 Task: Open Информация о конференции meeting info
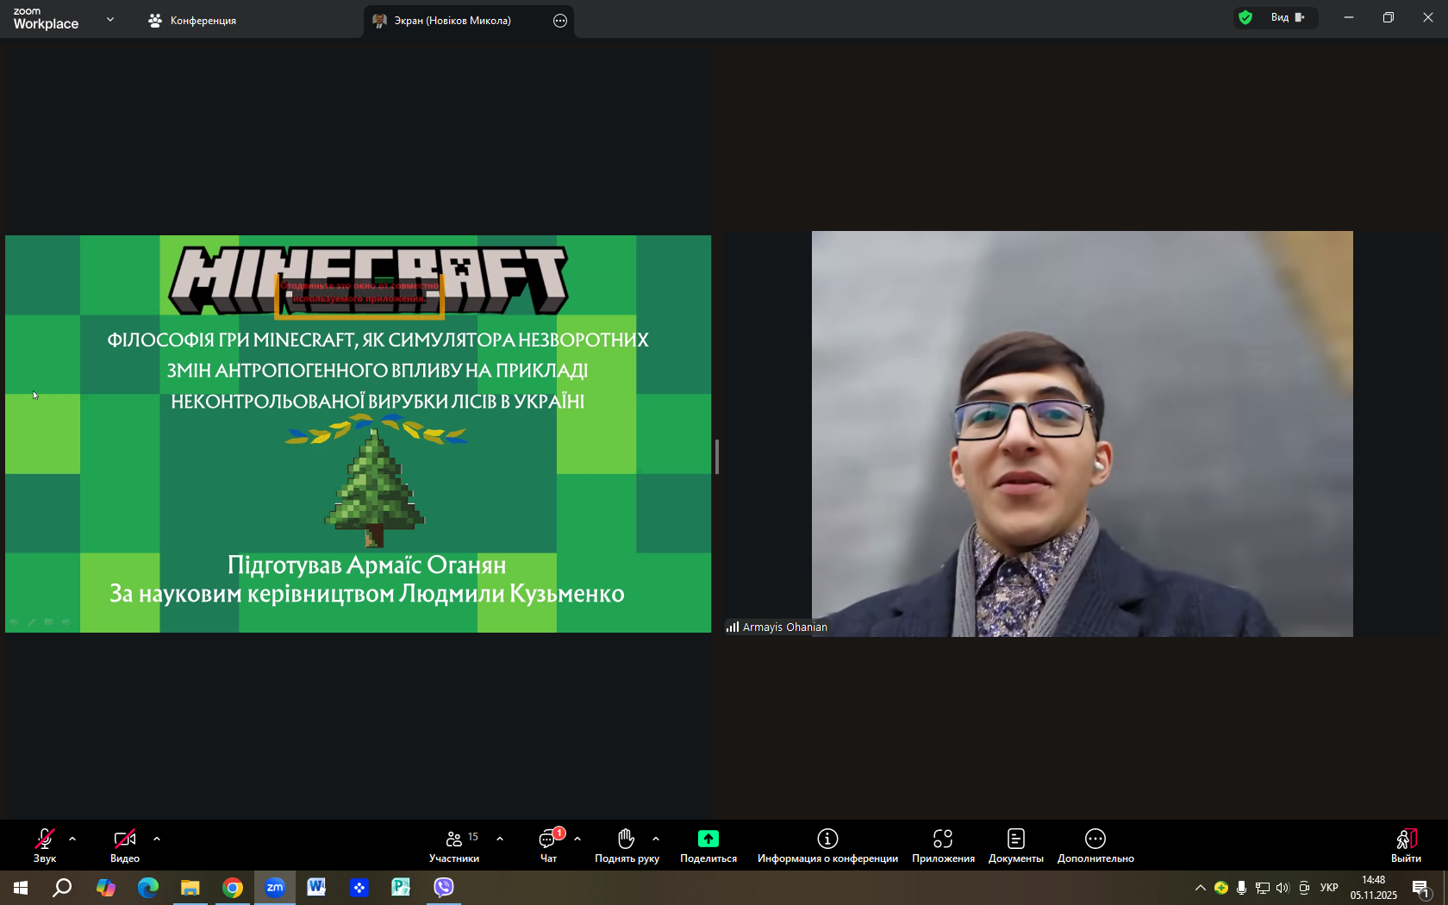827,845
